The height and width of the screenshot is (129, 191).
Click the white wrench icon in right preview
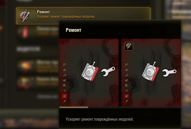click(169, 72)
